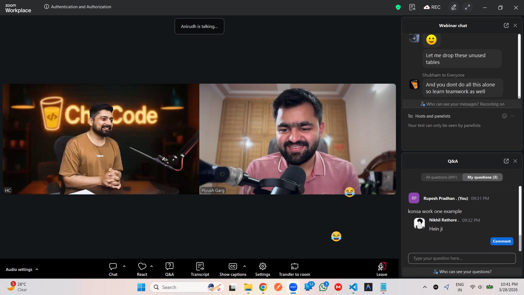Open more chat options (three dots)
This screenshot has width=524, height=295.
pos(513,116)
